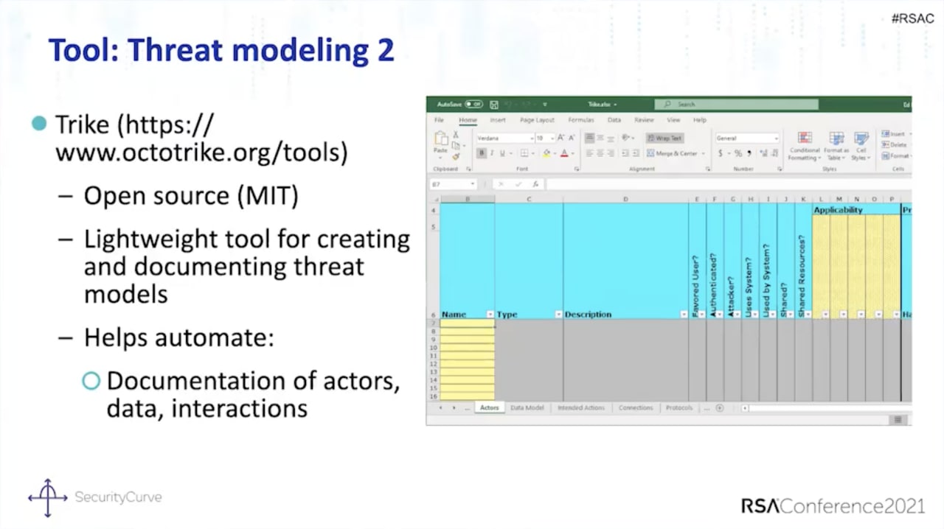Viewport: 944px width, 529px height.
Task: Click the Top Align icon
Action: pyautogui.click(x=589, y=138)
